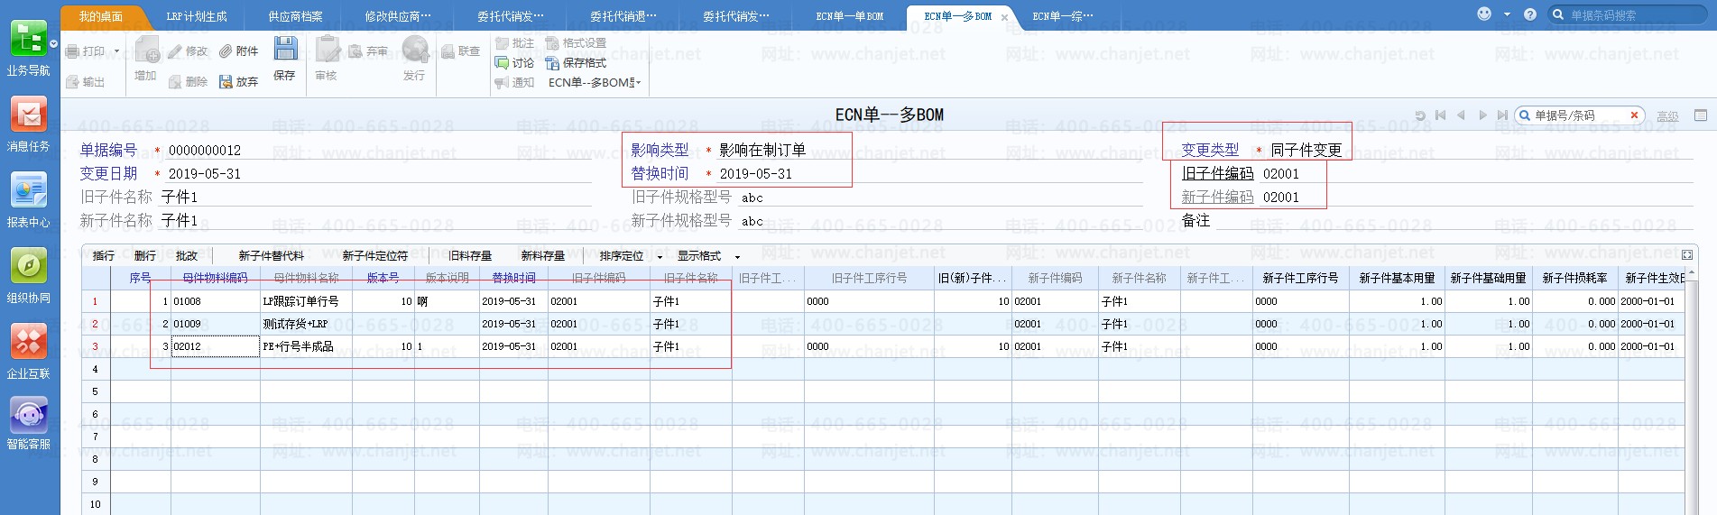Image resolution: width=1717 pixels, height=515 pixels.
Task: Switch to the LRP计划生成 tab
Action: coord(197,16)
